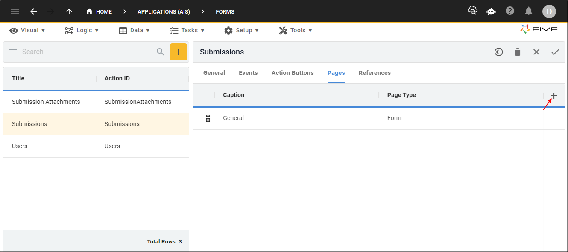Viewport: 568px width, 252px height.
Task: Delete the Submissions form using trash icon
Action: [518, 52]
